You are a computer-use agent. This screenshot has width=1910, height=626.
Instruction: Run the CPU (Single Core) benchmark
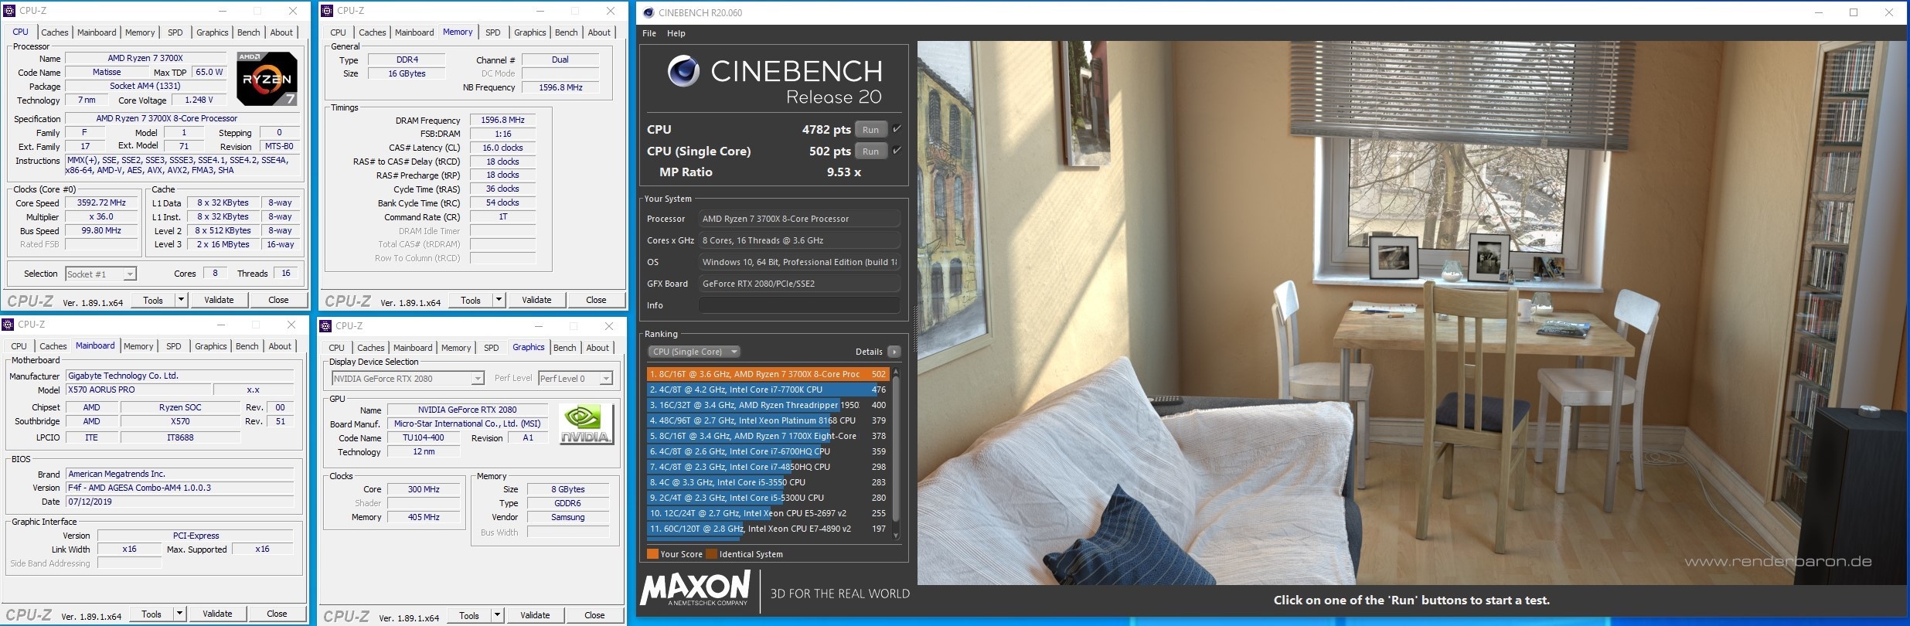coord(871,151)
